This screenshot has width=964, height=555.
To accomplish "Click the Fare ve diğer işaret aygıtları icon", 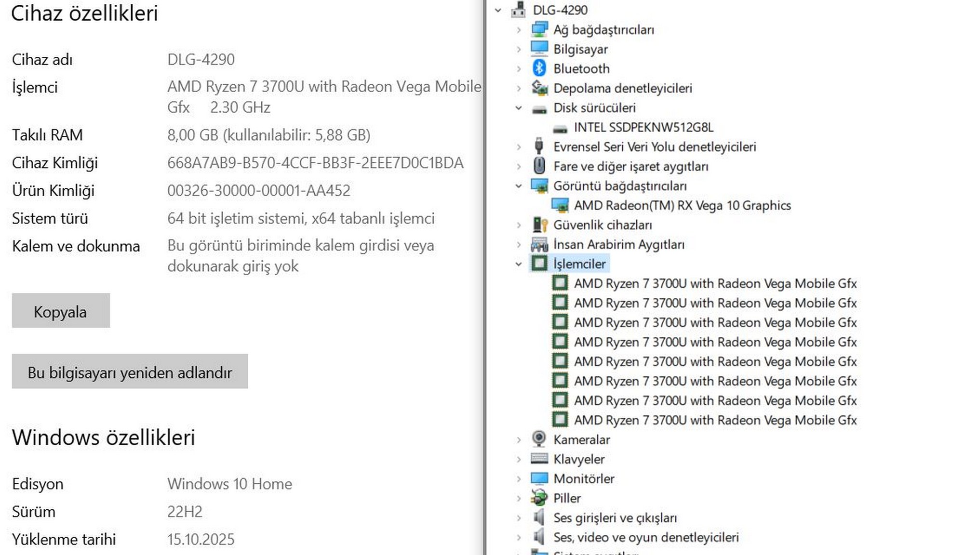I will (539, 166).
